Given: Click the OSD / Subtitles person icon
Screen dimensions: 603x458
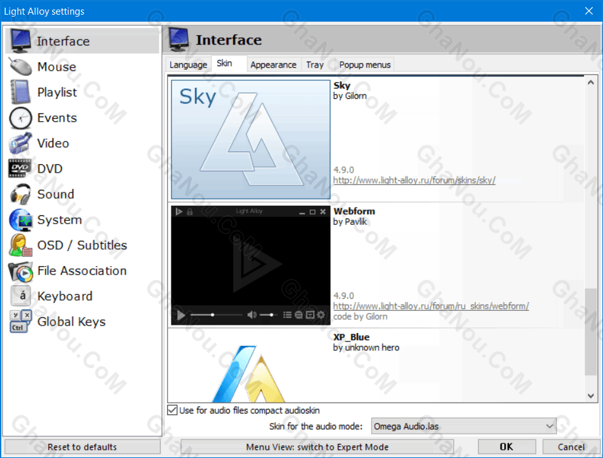Looking at the screenshot, I should coord(21,245).
